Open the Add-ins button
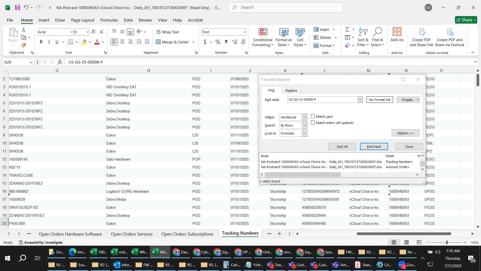 point(397,35)
